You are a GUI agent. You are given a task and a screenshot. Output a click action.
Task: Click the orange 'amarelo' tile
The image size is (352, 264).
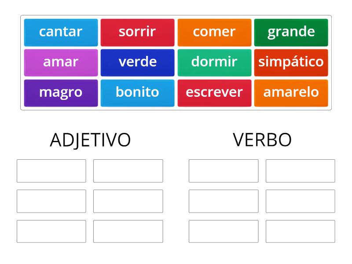291,92
